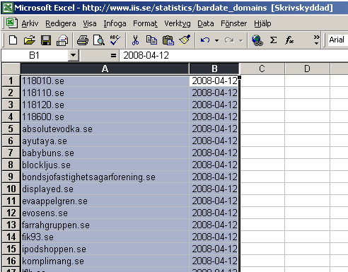Insert hyperlink with the globe icon
This screenshot has height=272, width=348.
[x=257, y=40]
